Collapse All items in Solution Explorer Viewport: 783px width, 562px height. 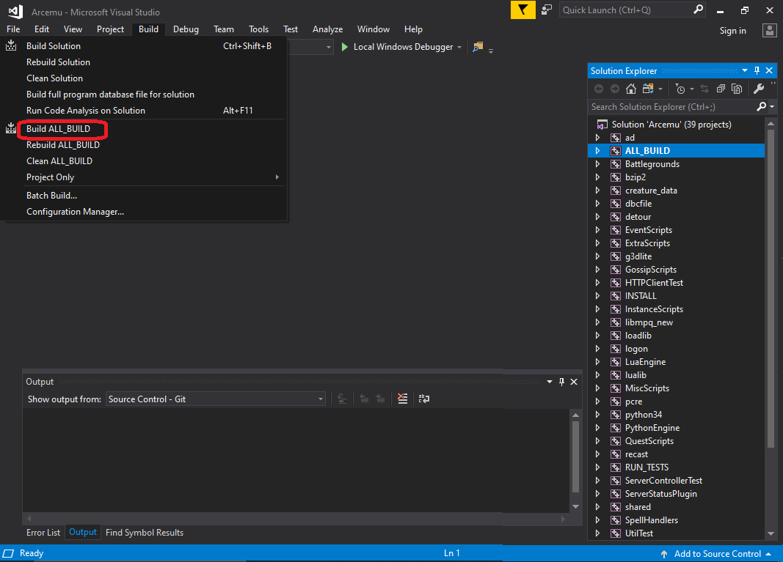pos(722,89)
